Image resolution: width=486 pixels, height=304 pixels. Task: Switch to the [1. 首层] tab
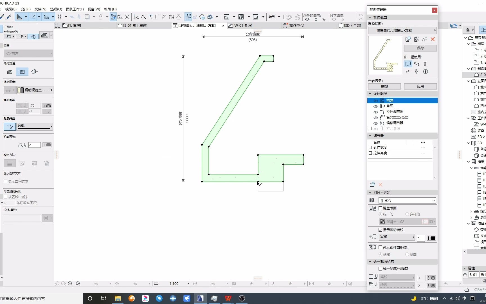(75, 25)
